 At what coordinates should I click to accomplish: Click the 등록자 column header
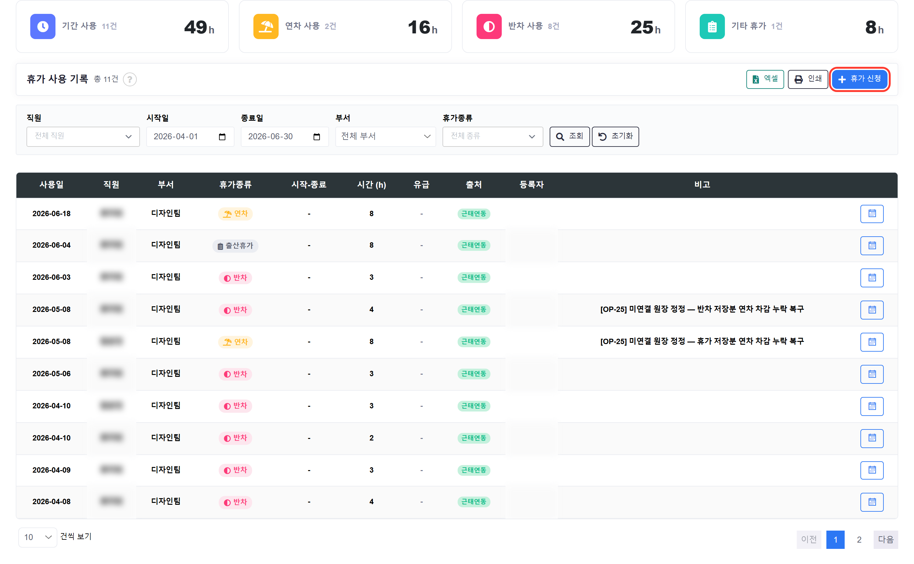[531, 185]
